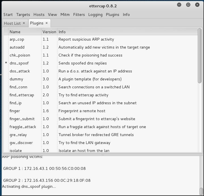
Task: Click 'Sends spoofed dns replies' description
Action: click(83, 63)
